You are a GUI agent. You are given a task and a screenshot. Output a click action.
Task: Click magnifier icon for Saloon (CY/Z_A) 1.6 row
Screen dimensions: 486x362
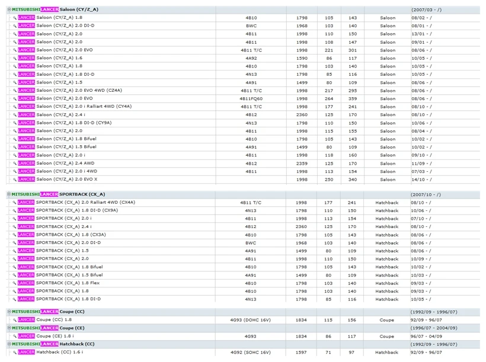(x=15, y=58)
